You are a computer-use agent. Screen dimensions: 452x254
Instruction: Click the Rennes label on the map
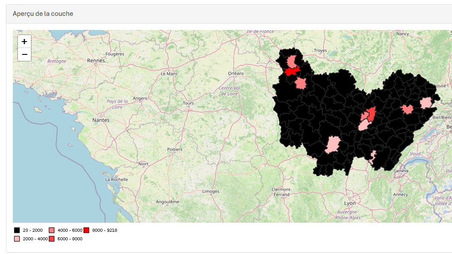pyautogui.click(x=96, y=60)
